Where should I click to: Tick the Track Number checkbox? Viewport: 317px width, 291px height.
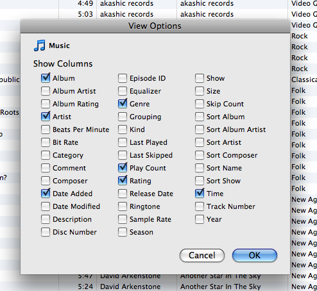pos(200,206)
